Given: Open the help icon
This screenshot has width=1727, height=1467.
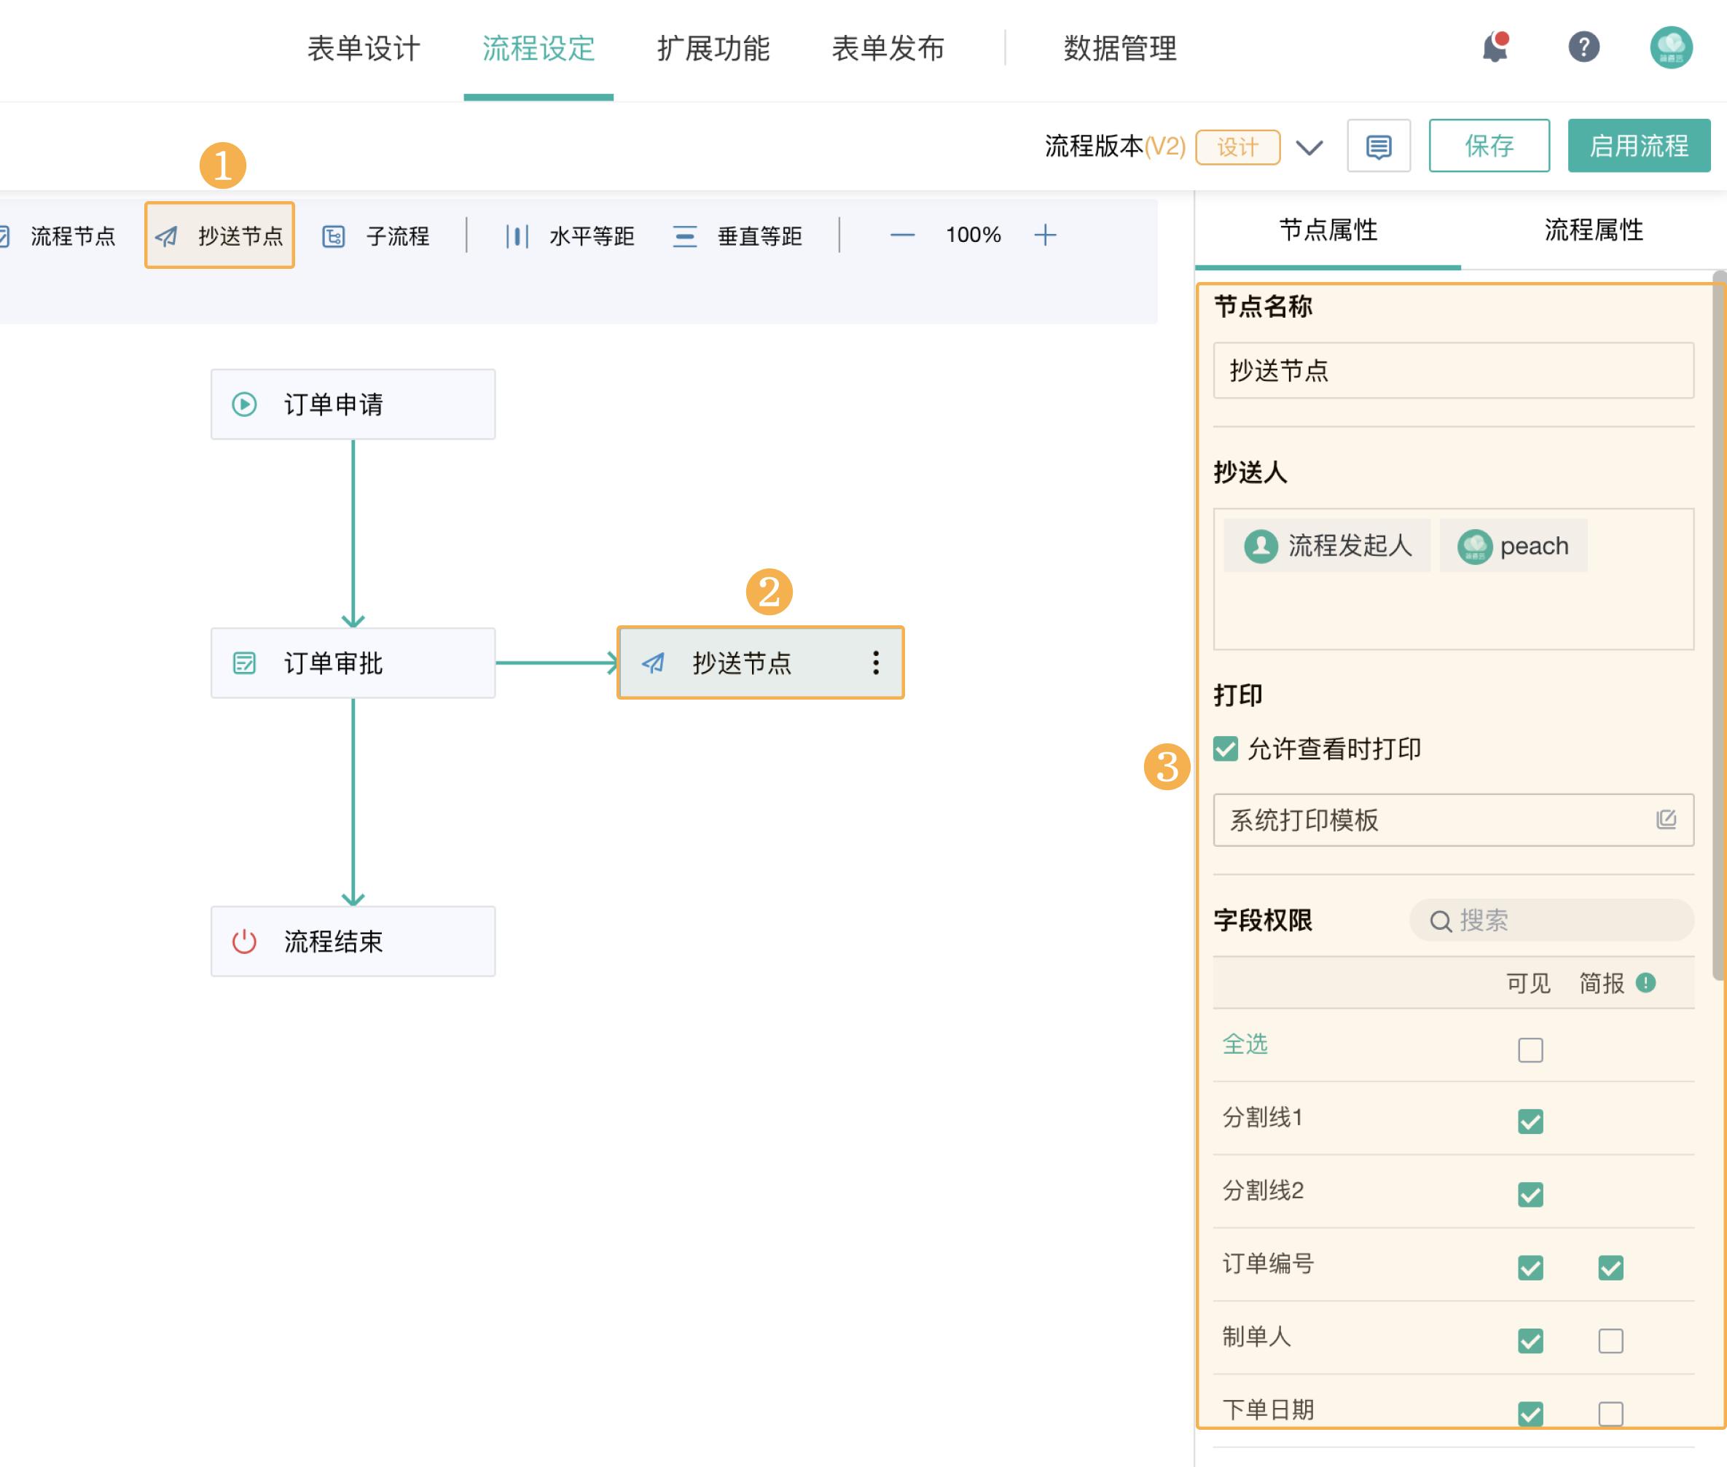Looking at the screenshot, I should tap(1584, 47).
